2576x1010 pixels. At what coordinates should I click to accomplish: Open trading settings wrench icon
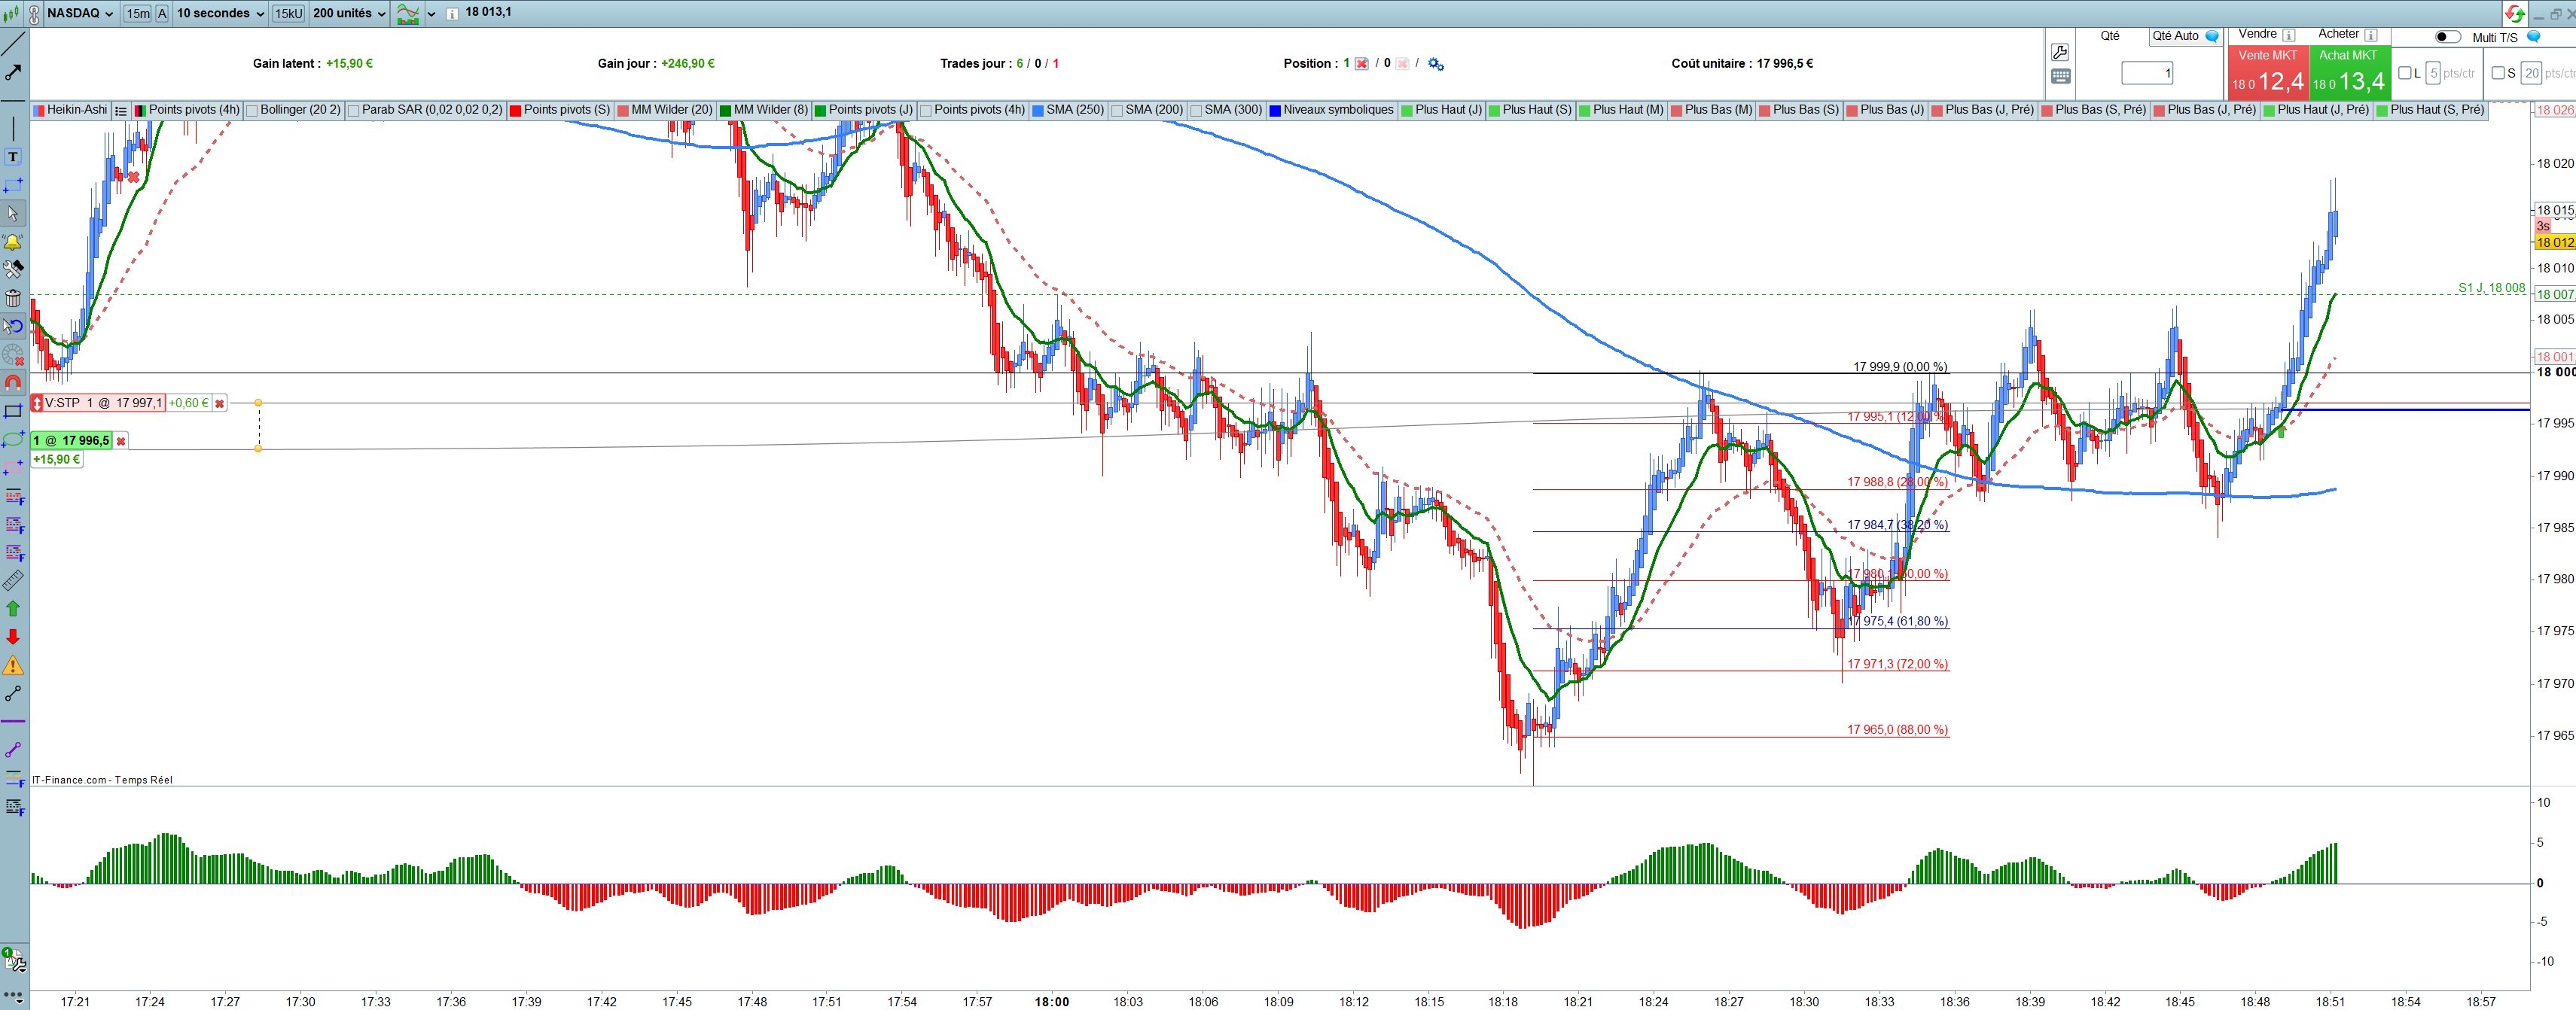2060,52
